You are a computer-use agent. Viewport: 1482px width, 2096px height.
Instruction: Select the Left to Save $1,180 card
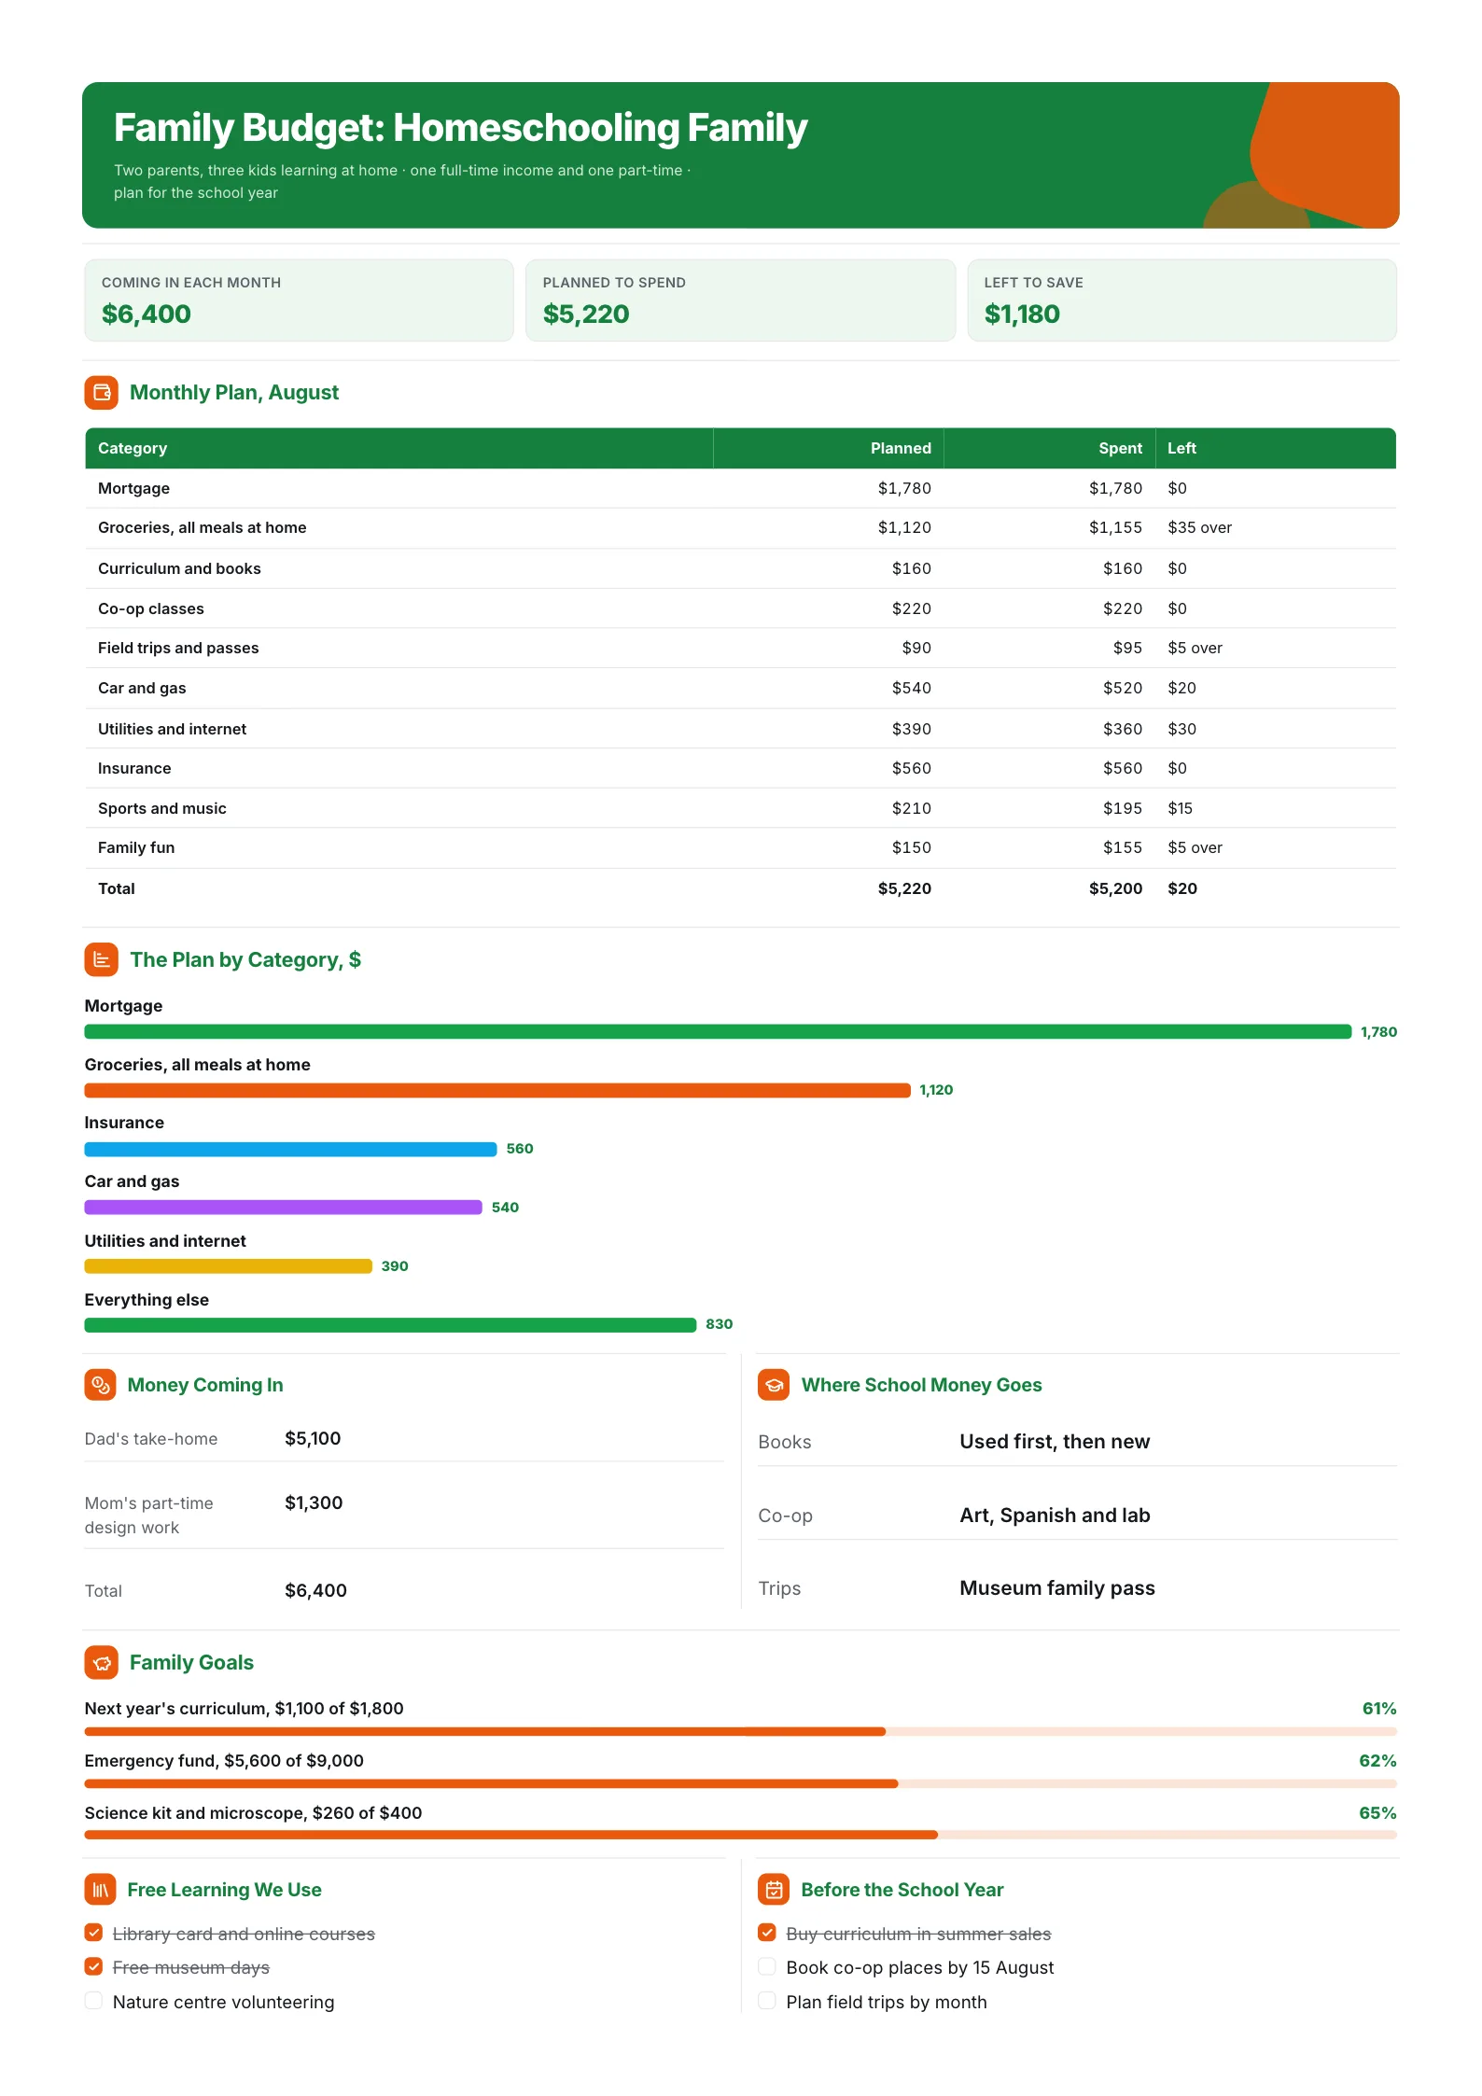[x=1181, y=300]
